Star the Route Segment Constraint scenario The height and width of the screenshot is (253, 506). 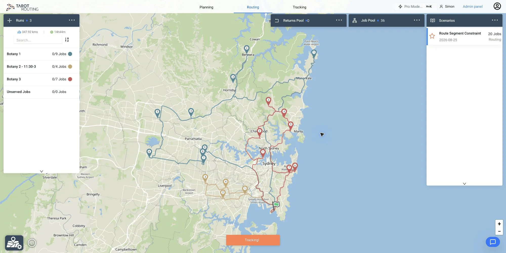point(432,36)
